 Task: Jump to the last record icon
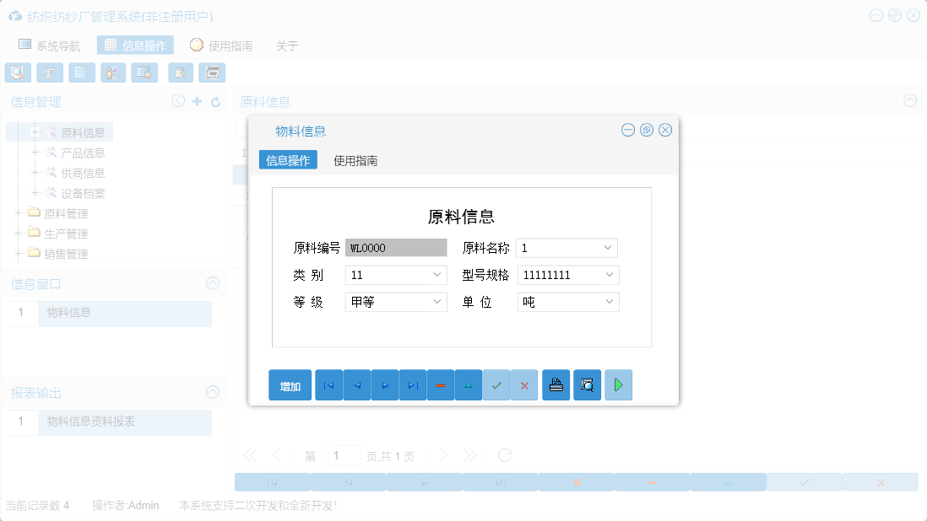click(412, 384)
